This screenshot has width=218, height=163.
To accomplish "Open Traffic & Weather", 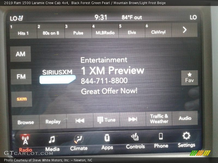I will [159, 119].
